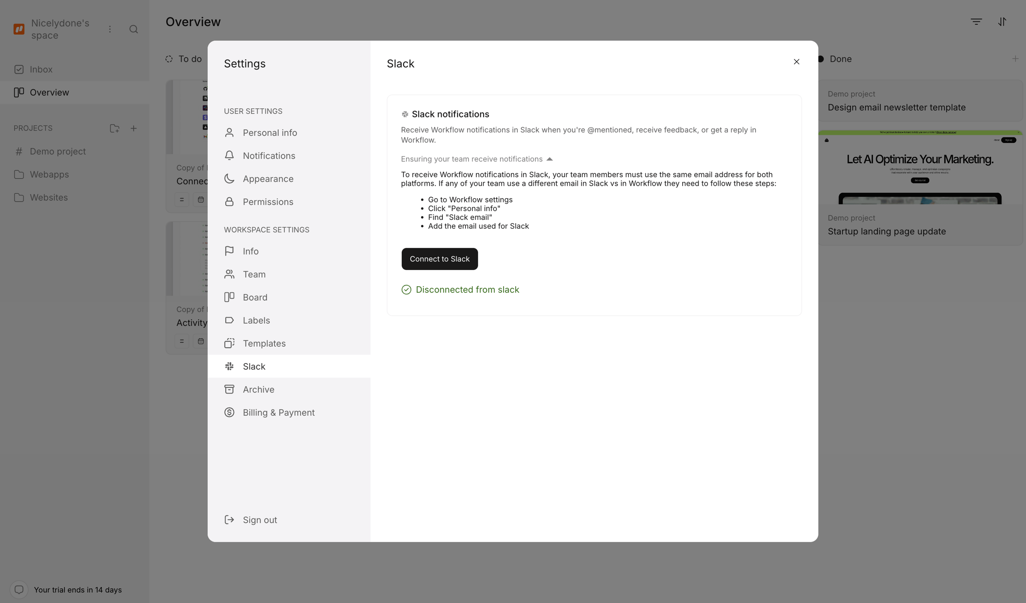The image size is (1026, 603).
Task: Click the chat bubble icon at bottom left
Action: click(x=19, y=590)
